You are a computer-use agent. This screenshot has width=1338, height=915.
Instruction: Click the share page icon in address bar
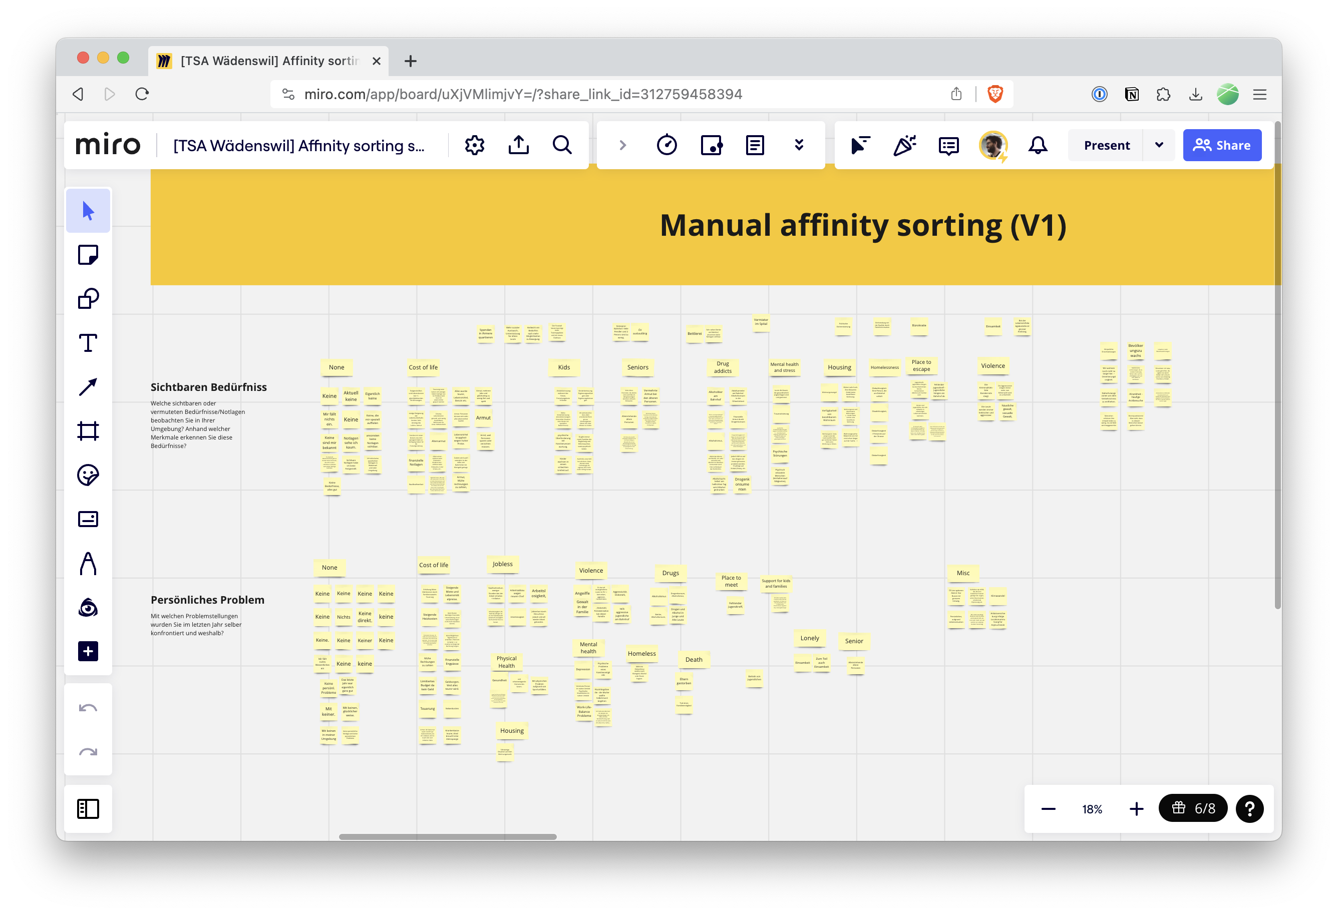[956, 94]
